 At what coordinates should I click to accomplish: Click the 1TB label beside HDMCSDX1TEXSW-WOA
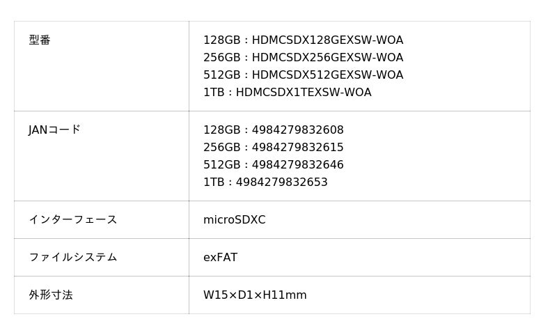[x=214, y=93]
